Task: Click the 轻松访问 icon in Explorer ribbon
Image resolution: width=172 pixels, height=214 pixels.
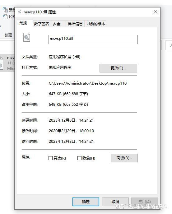Action: 5,17
